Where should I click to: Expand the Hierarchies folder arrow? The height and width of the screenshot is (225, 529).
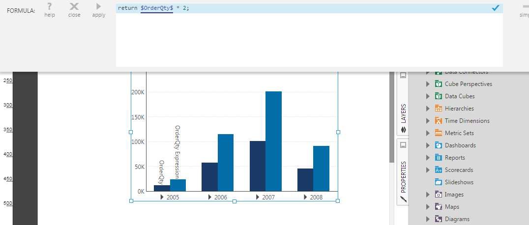pyautogui.click(x=428, y=109)
